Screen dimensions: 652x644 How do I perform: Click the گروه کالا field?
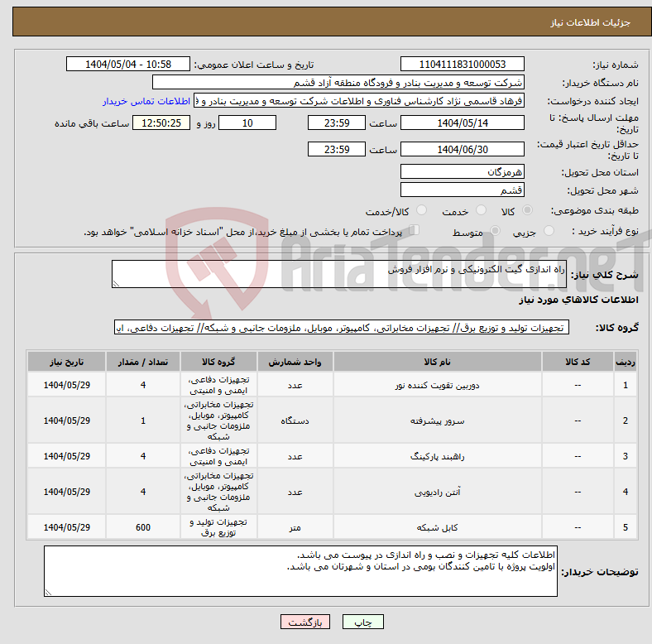coord(342,328)
